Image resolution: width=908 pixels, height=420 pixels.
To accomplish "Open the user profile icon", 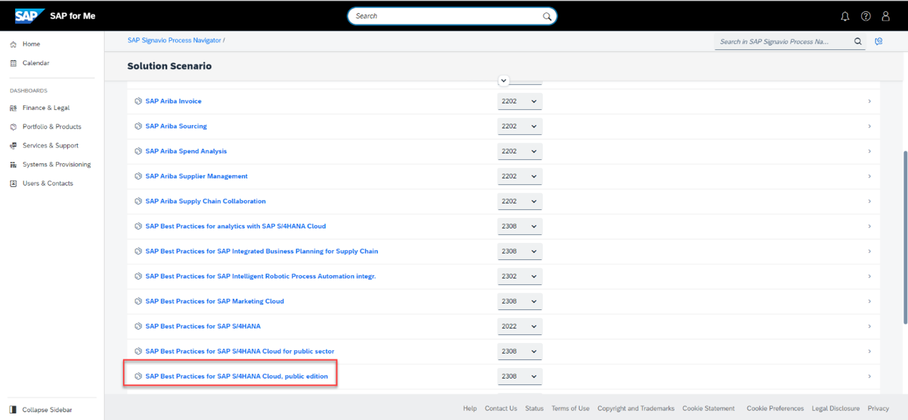I will [x=886, y=16].
